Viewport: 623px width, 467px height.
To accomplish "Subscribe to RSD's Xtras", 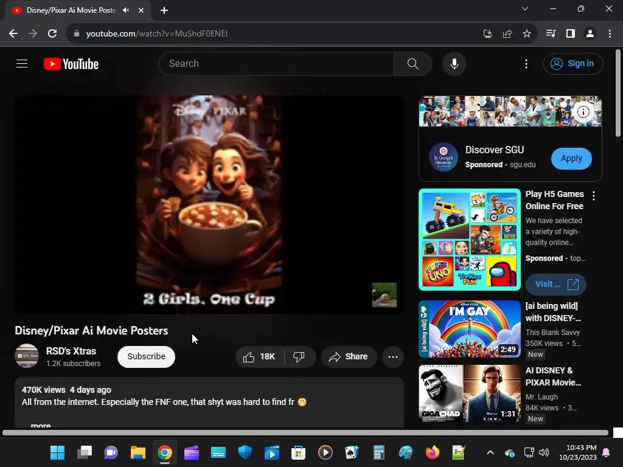I will point(146,356).
